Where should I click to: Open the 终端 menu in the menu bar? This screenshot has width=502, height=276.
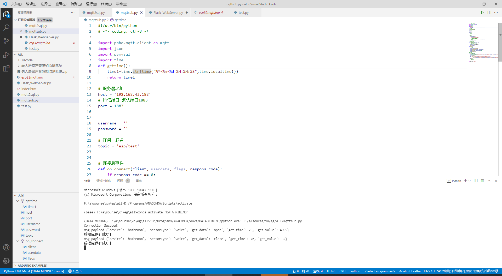click(106, 4)
